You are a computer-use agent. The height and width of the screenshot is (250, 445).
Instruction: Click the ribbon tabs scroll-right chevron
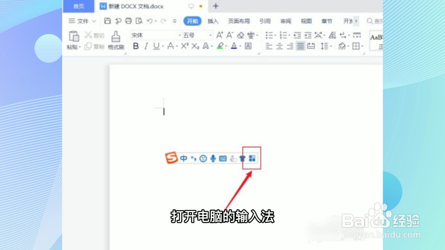(x=356, y=21)
